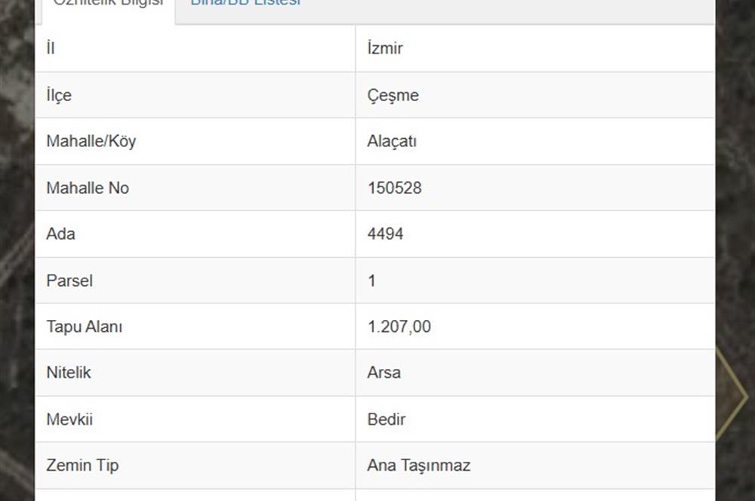This screenshot has height=501, width=755.
Task: Click the Nitelik label
Action: click(x=69, y=373)
